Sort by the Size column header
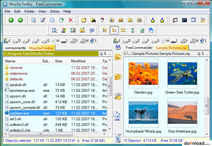The height and width of the screenshot is (146, 212). point(59,61)
